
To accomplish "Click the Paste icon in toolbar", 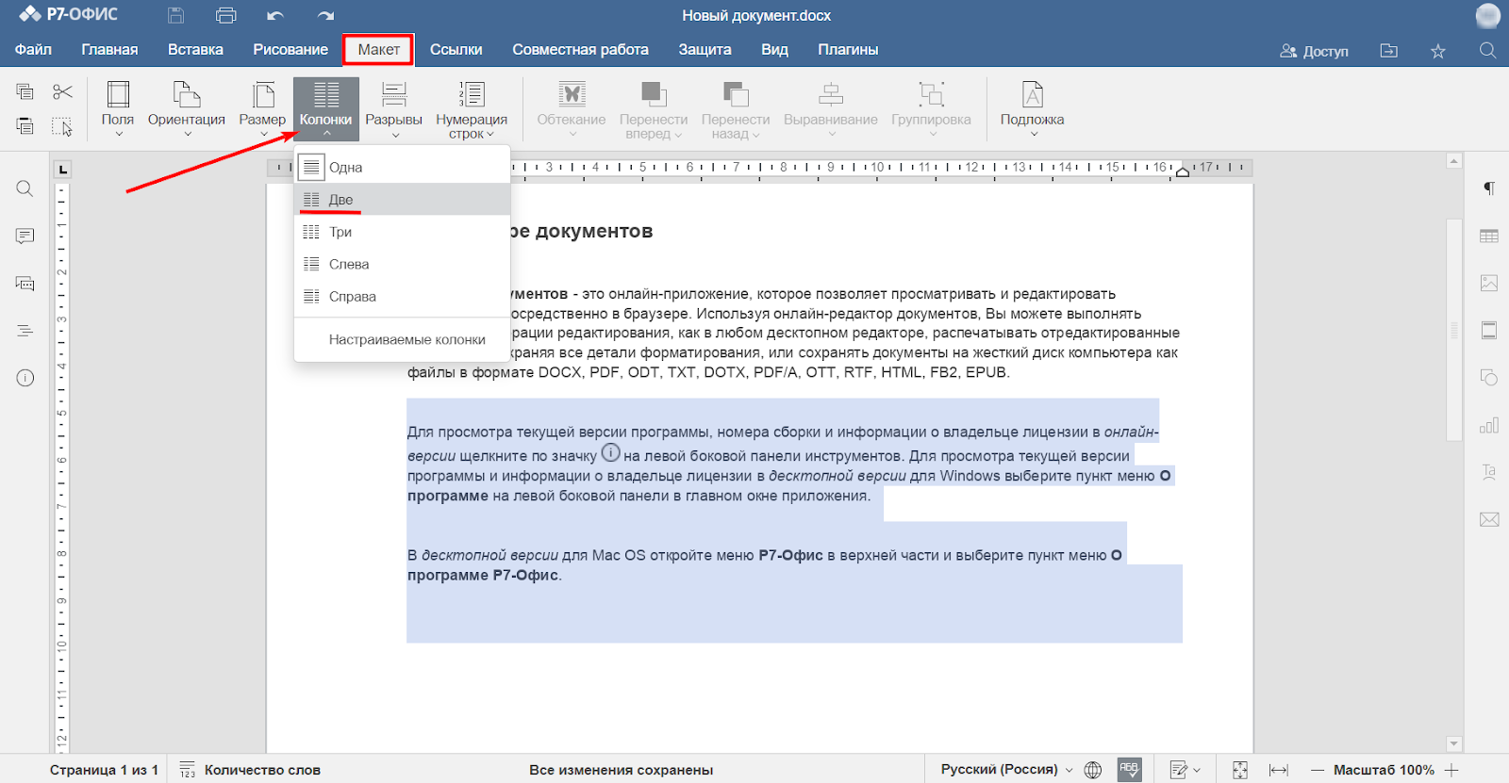I will 25,126.
